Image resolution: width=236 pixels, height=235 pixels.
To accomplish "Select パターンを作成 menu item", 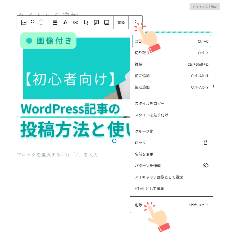I will pyautogui.click(x=171, y=165).
